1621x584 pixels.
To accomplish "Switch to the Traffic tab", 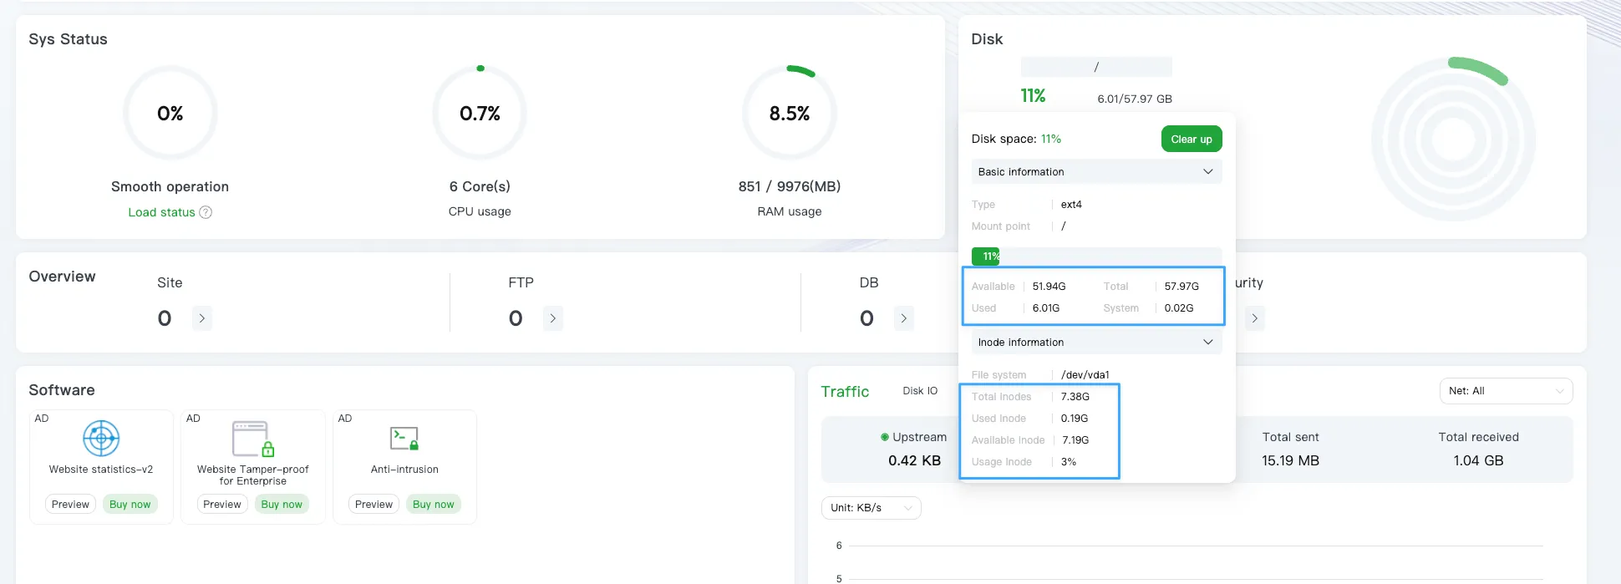I will [845, 392].
